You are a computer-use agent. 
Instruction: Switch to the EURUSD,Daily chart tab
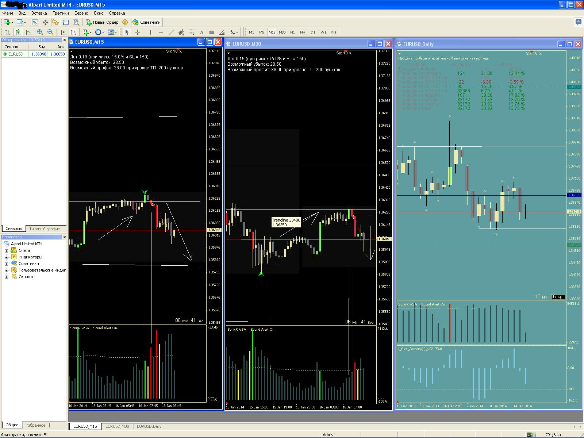click(149, 426)
